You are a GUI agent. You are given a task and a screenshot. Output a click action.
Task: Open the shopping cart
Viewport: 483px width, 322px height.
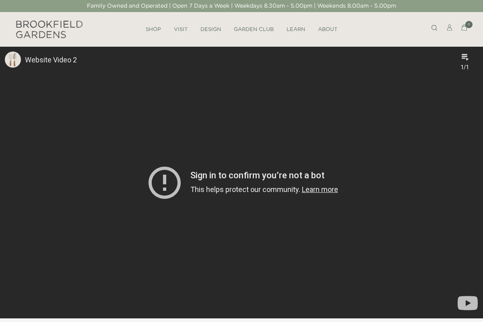coord(464,28)
